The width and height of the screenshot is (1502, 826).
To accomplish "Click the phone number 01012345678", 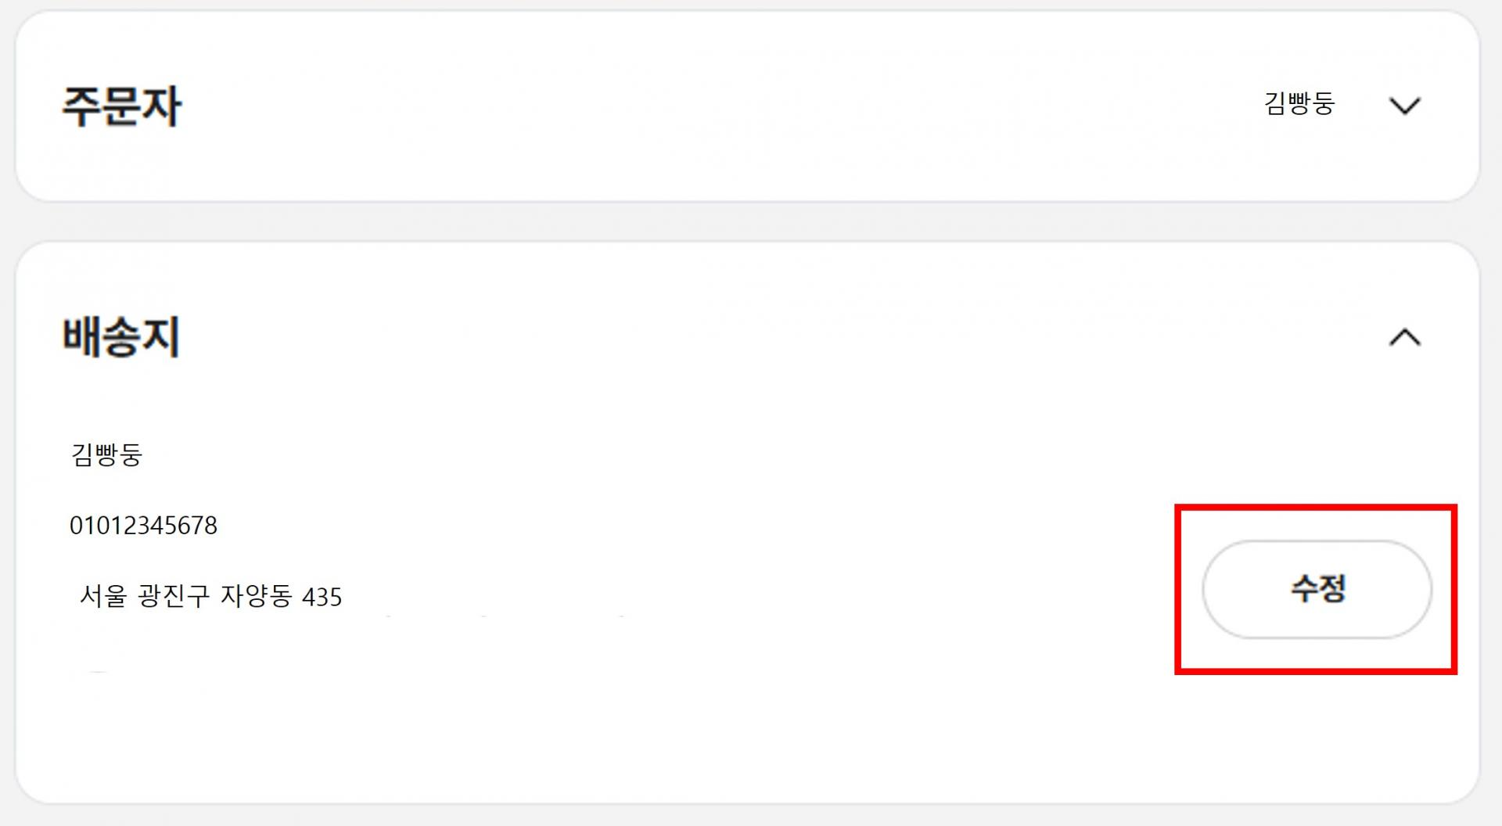I will pyautogui.click(x=143, y=526).
